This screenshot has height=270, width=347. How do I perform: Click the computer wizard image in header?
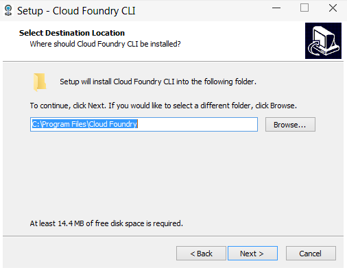(x=323, y=40)
